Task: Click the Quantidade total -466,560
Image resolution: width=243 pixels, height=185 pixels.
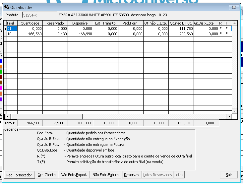Action: point(30,123)
